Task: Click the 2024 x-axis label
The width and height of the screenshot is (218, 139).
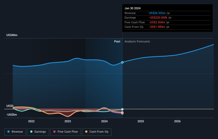Action: (104, 121)
